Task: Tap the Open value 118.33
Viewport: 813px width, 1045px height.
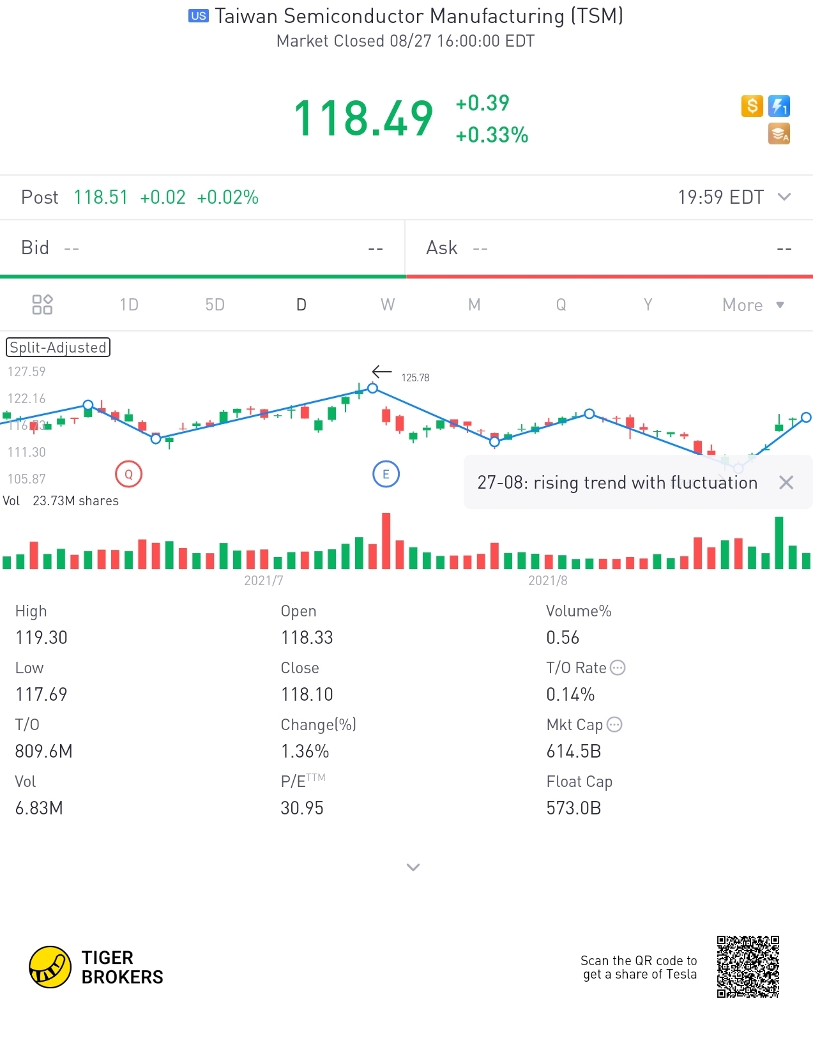Action: tap(307, 637)
